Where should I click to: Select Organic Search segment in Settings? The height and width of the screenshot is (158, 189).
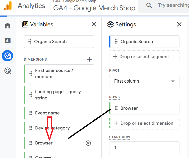144,42
